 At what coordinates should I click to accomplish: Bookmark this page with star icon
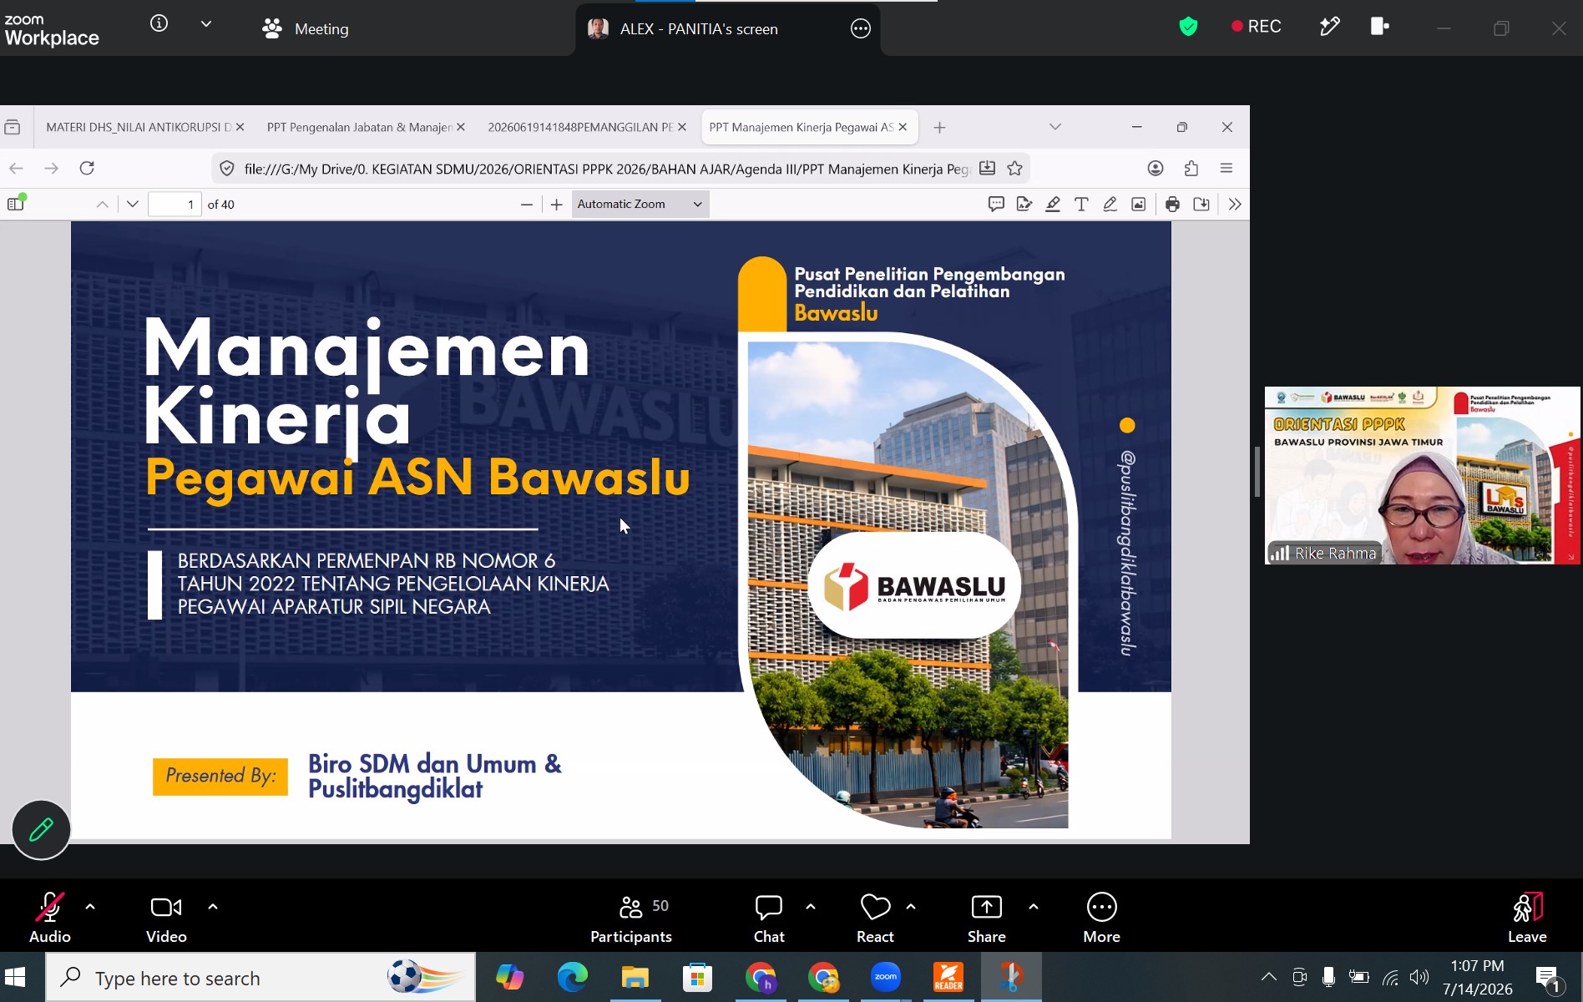(x=1015, y=168)
